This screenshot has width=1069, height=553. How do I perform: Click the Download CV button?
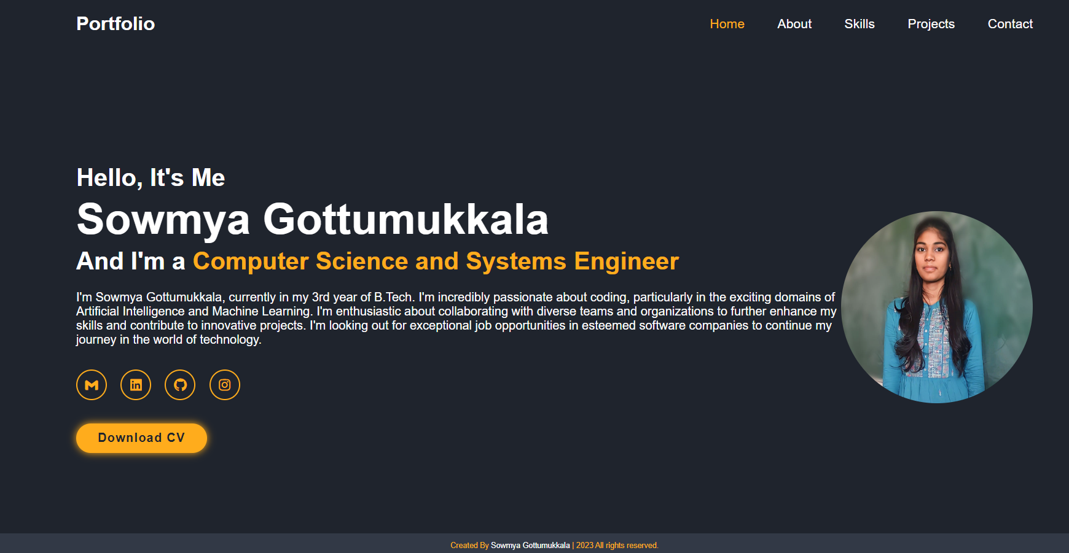click(x=141, y=438)
